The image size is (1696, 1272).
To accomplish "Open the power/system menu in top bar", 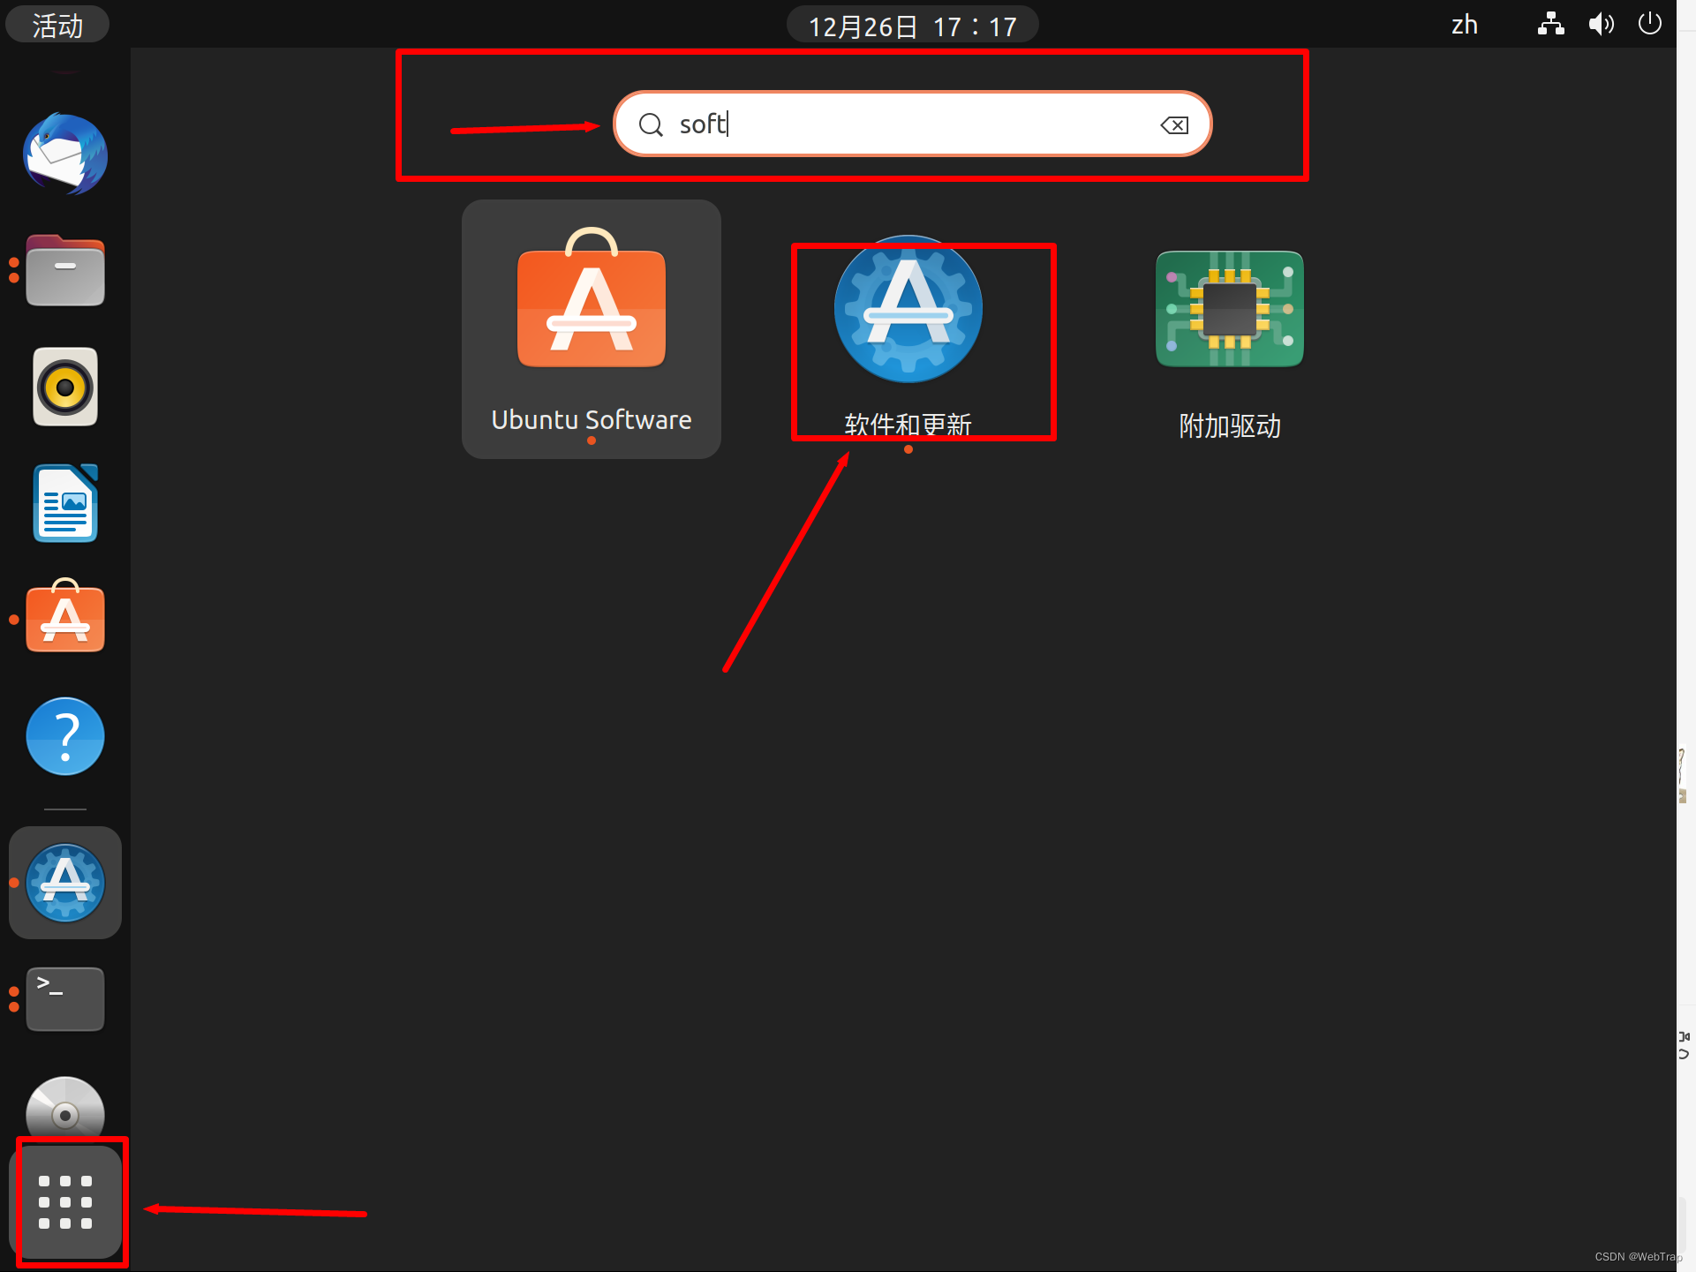I will point(1649,24).
